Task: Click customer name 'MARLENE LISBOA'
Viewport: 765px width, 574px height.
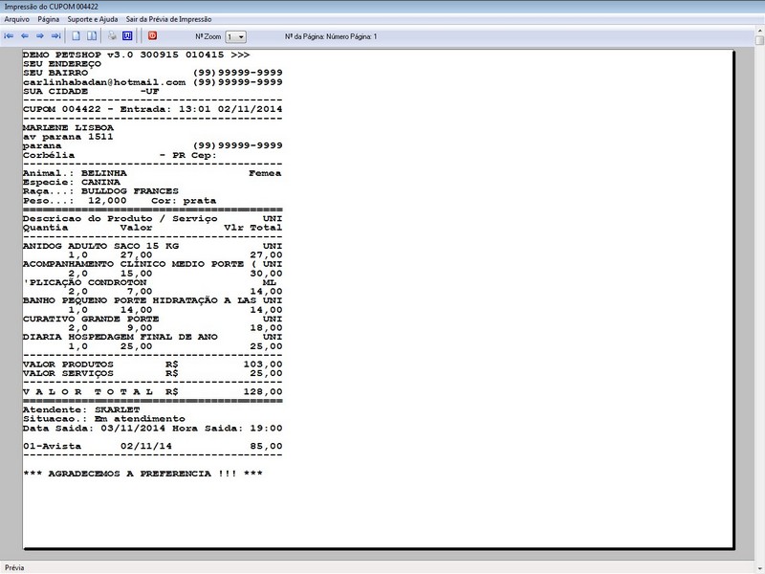Action: (x=68, y=128)
